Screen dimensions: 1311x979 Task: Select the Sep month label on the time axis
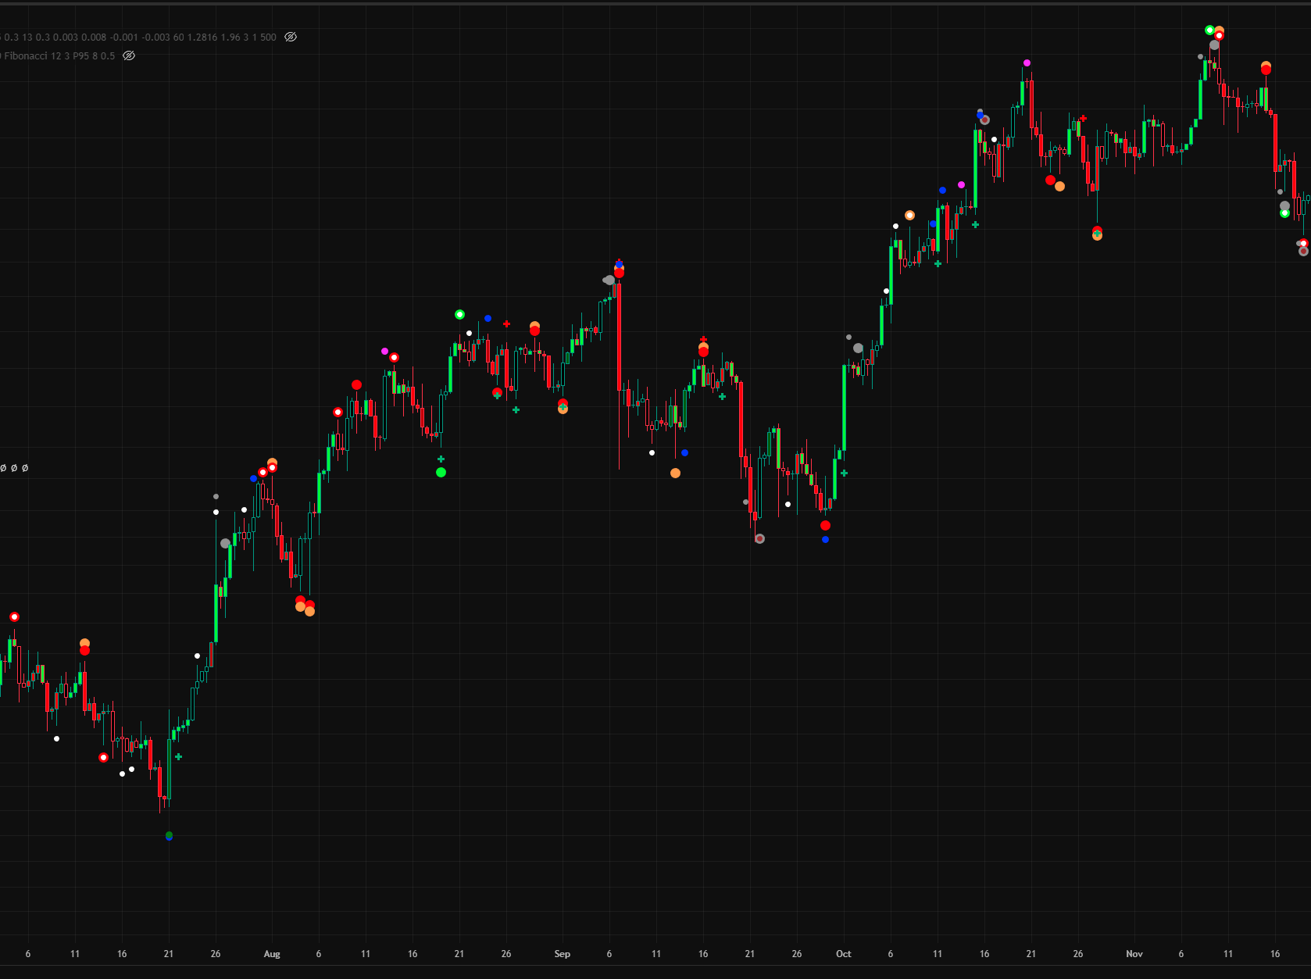click(x=562, y=954)
